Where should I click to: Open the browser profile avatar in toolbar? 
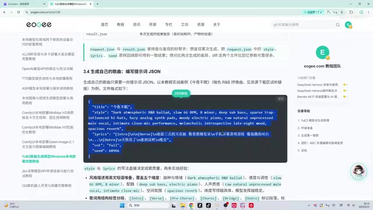pos(361,12)
